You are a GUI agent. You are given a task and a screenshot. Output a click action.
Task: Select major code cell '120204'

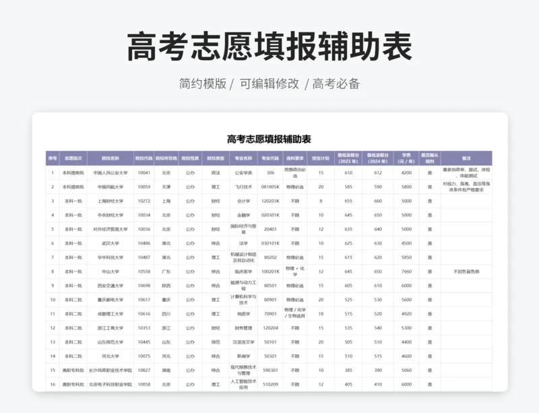click(270, 328)
